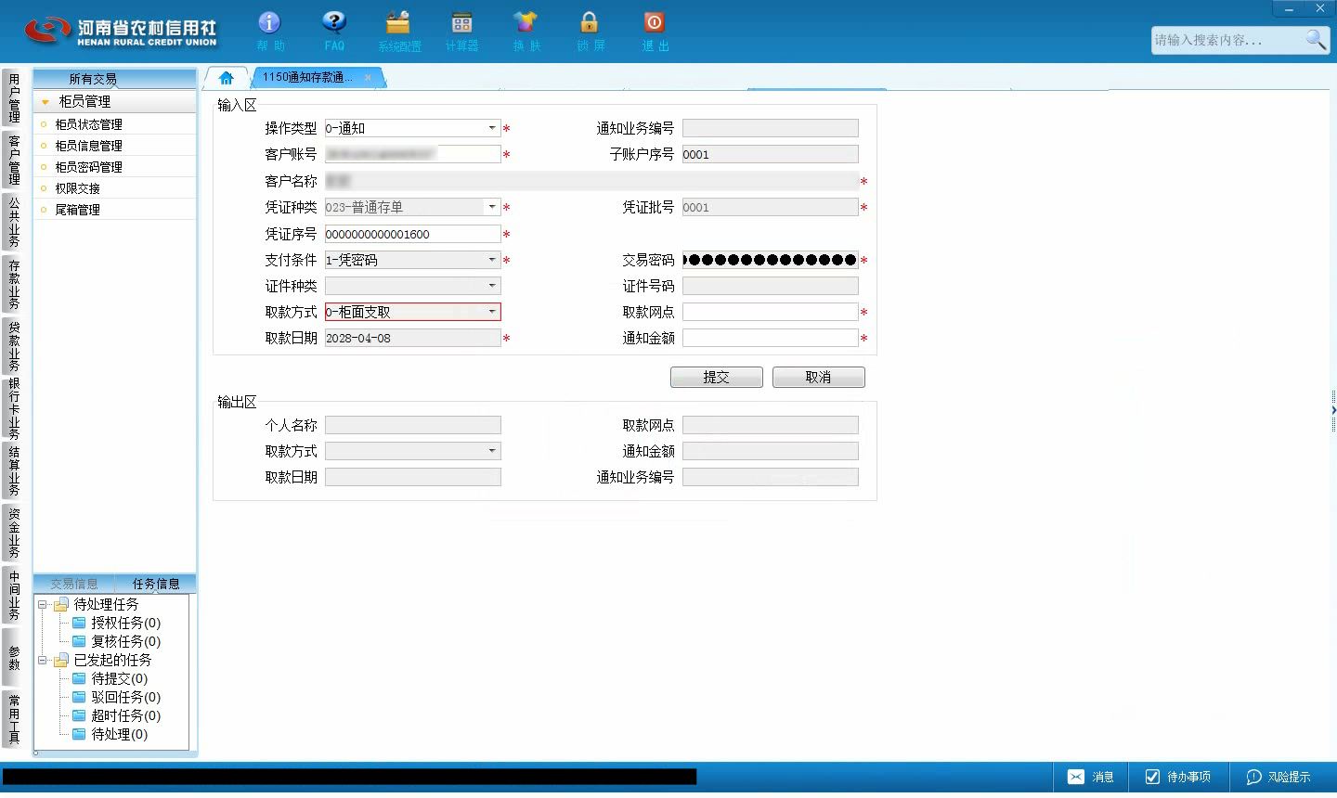Focus the search content input box

pos(1227,40)
